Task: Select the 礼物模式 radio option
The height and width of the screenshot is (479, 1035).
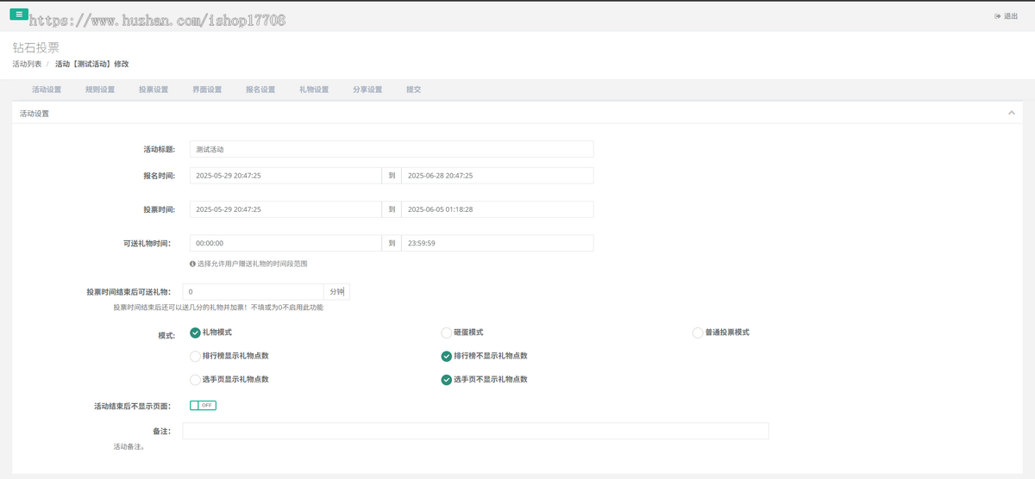Action: coord(195,333)
